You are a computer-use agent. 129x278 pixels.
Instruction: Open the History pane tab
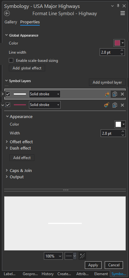point(48,274)
